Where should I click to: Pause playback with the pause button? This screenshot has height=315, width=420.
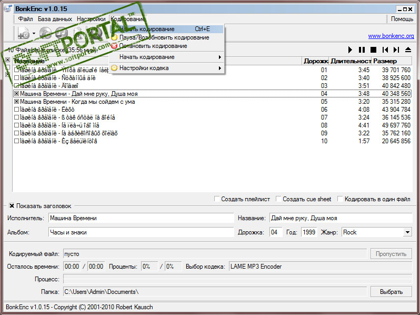coord(362,50)
